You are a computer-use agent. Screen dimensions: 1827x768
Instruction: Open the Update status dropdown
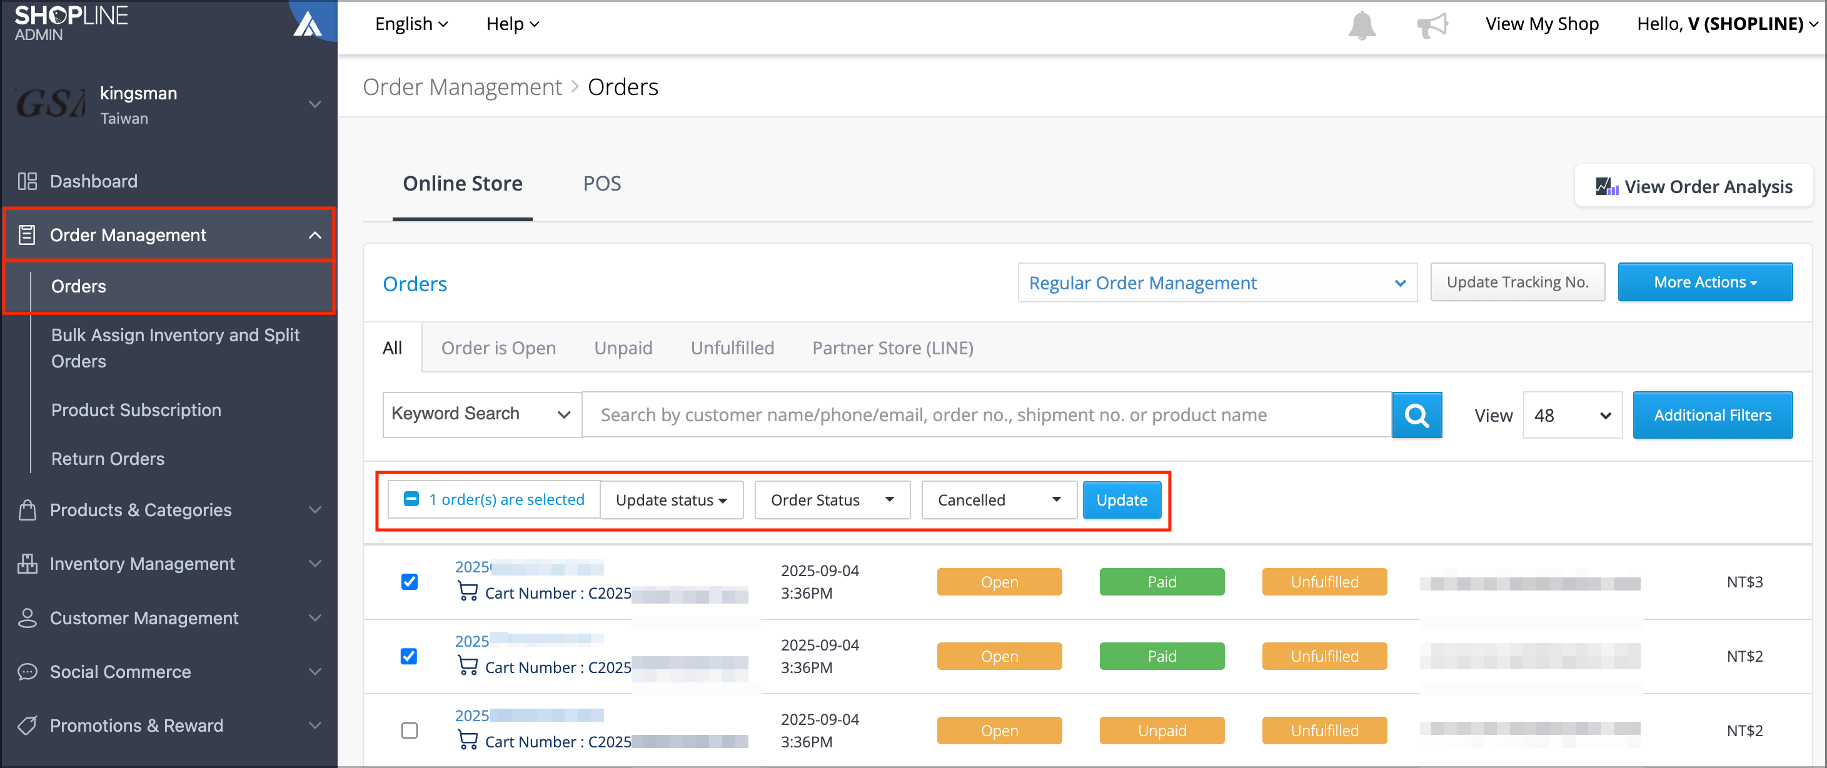tap(672, 500)
